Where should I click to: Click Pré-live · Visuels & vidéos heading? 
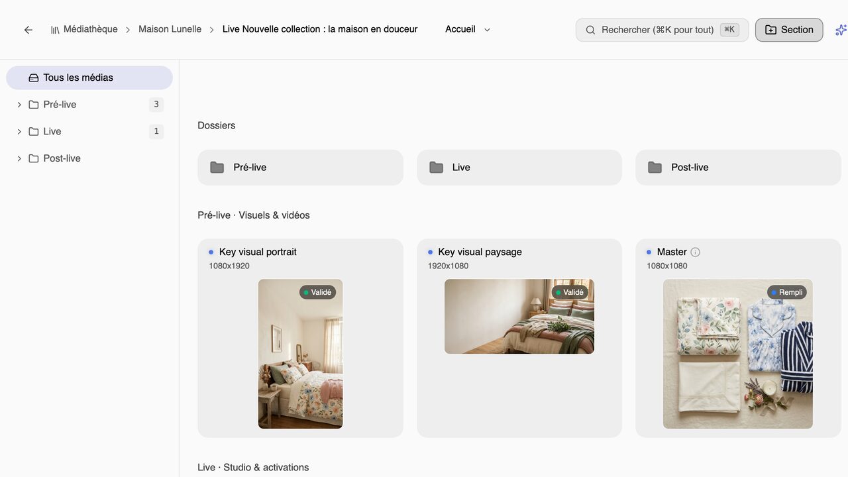point(254,215)
